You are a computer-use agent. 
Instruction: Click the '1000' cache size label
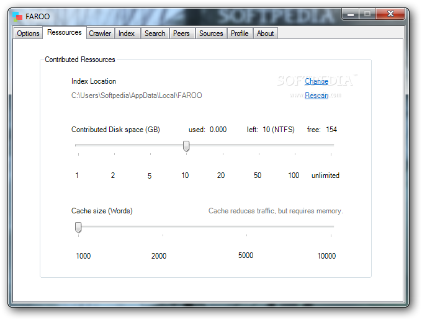[x=83, y=256]
